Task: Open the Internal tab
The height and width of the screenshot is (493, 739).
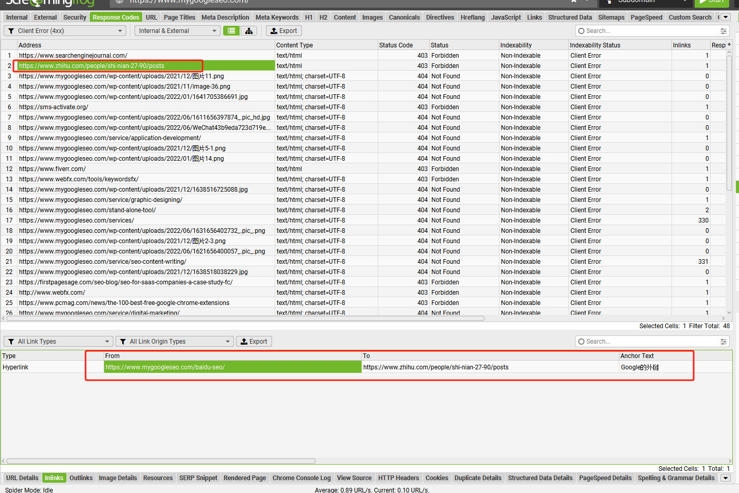Action: pos(17,17)
